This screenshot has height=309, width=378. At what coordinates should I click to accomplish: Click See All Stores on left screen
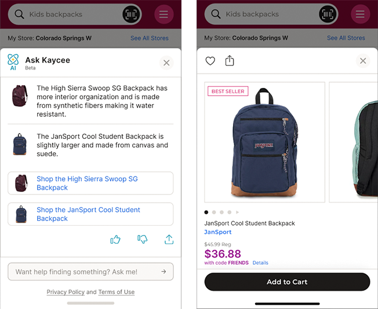[x=150, y=38]
